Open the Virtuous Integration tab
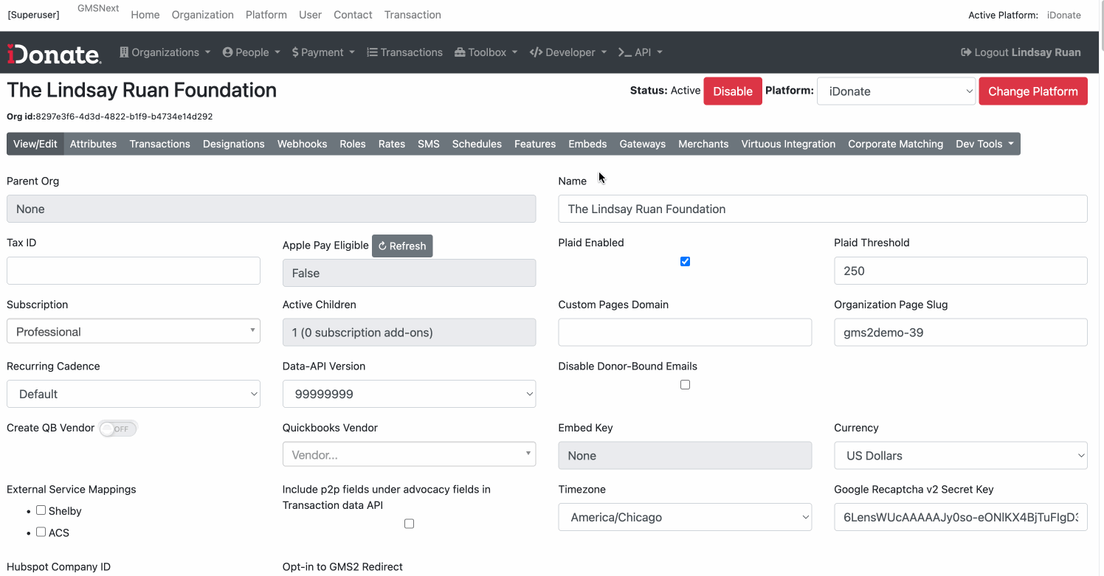Viewport: 1104px width, 576px height. 788,144
